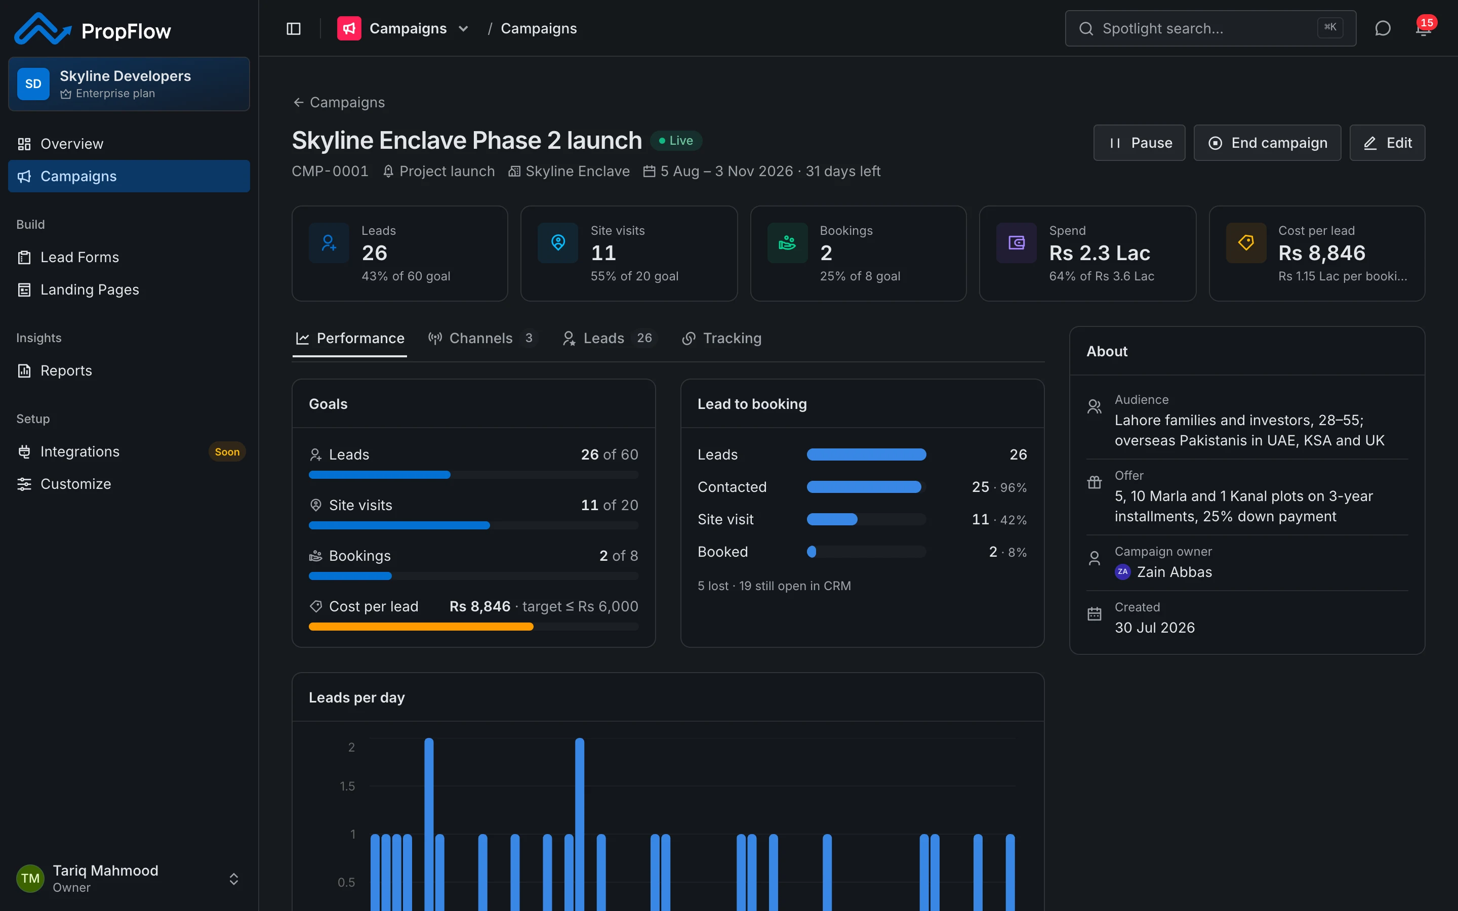Click the Bookings hand coins icon
The height and width of the screenshot is (911, 1458).
[787, 243]
